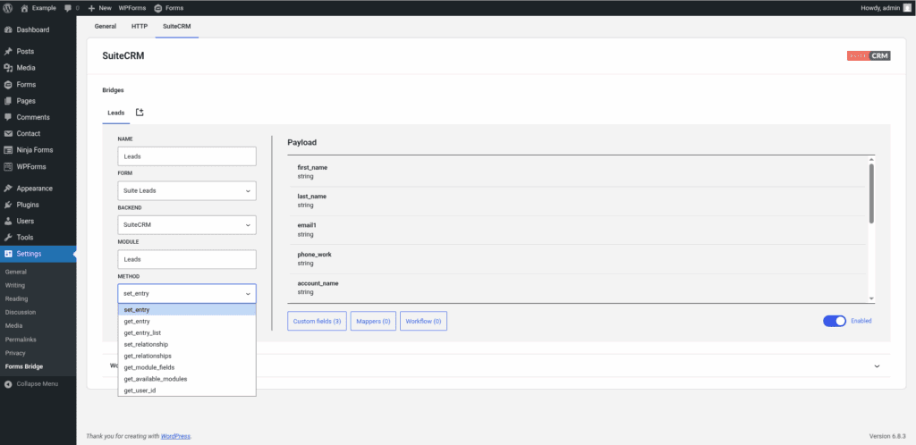This screenshot has height=445, width=916.
Task: Open the WPForms sidebar menu
Action: coord(38,167)
